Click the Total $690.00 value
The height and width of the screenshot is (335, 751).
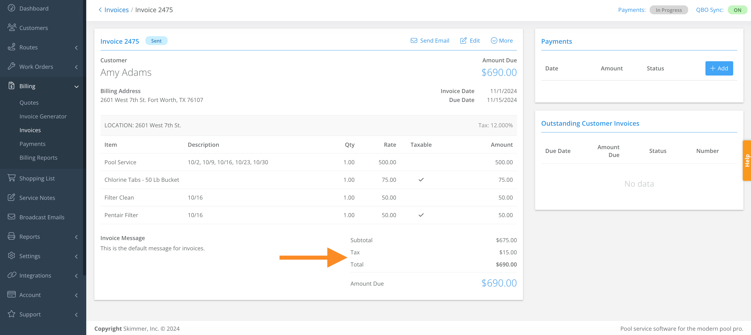506,264
